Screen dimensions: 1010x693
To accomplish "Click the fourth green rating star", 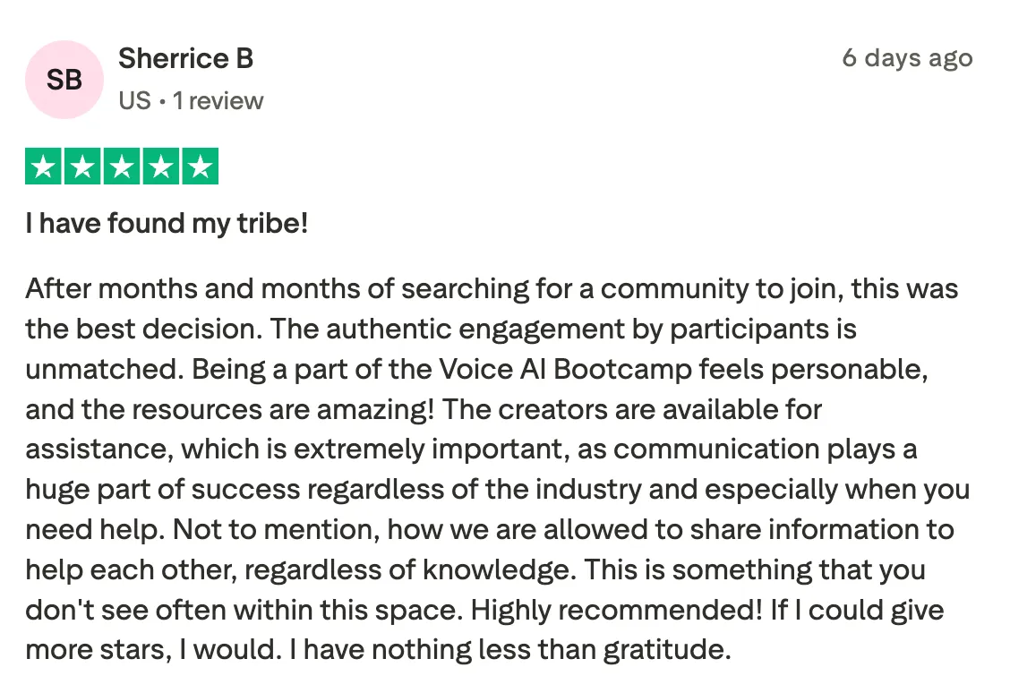I will pyautogui.click(x=161, y=167).
